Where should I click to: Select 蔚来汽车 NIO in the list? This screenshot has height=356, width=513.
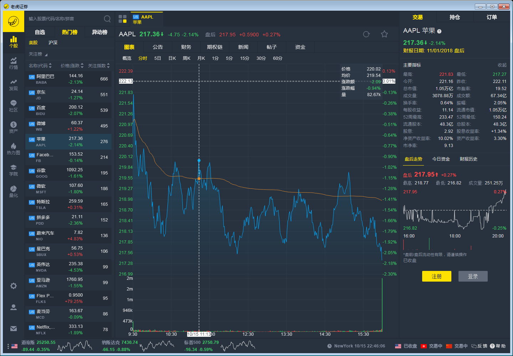coord(68,236)
